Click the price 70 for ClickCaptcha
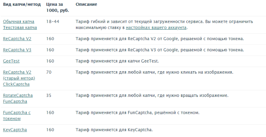 click(x=49, y=72)
